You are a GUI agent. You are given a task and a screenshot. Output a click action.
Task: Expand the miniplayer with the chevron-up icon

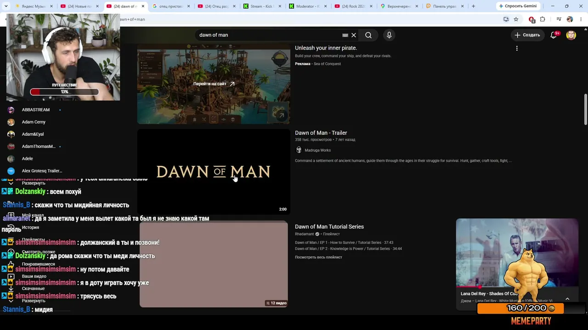pos(567,299)
